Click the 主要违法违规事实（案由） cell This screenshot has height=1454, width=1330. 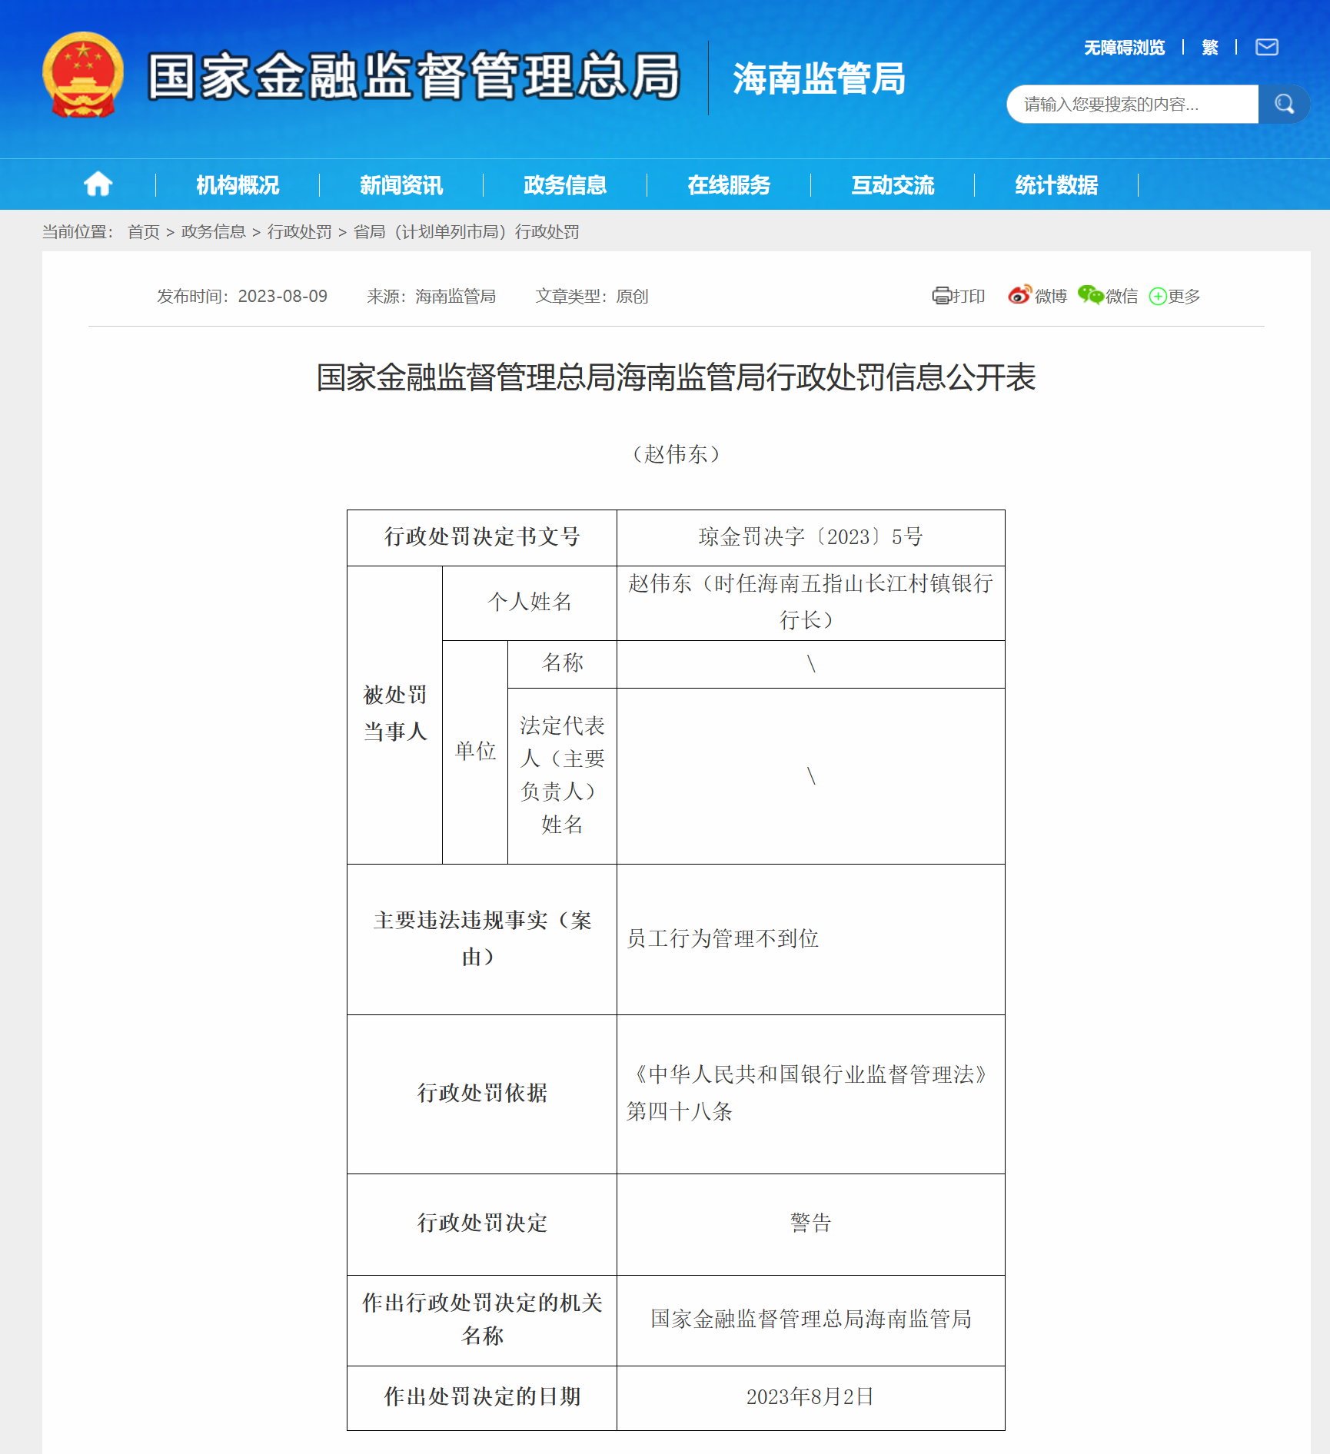click(482, 939)
